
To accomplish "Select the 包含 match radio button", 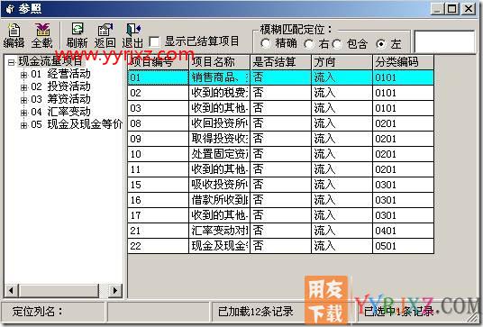I will 337,44.
